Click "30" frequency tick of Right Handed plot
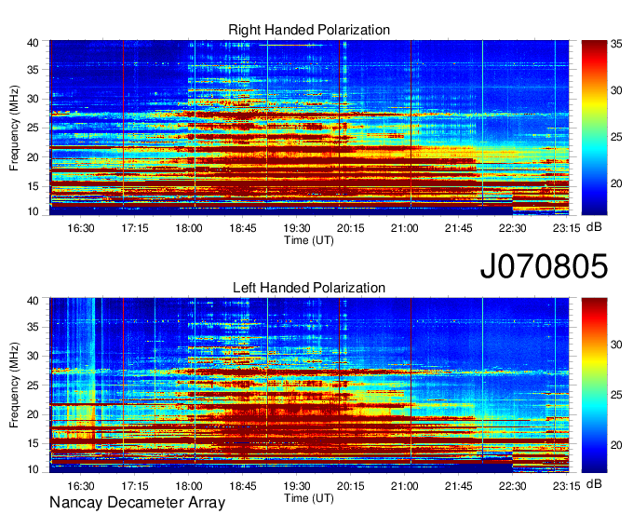633x514 pixels. click(x=33, y=99)
